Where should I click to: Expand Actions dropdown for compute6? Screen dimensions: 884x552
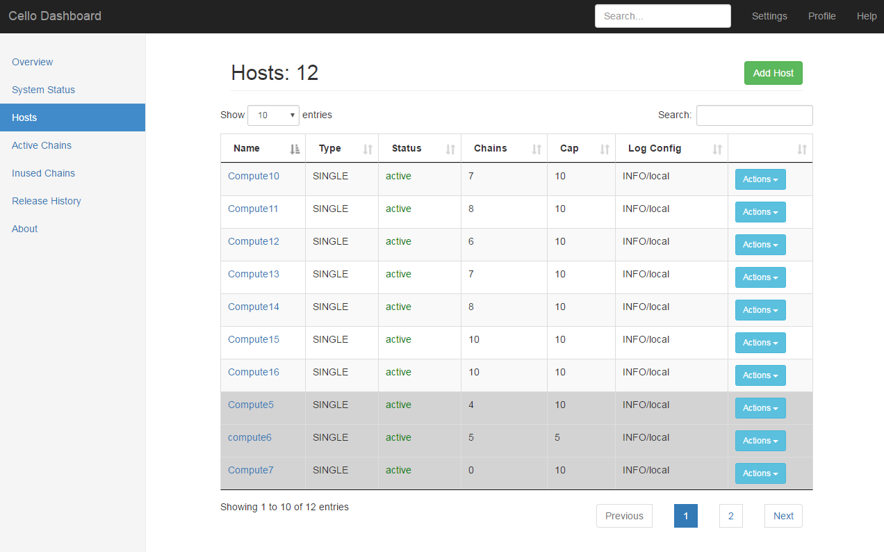(760, 441)
